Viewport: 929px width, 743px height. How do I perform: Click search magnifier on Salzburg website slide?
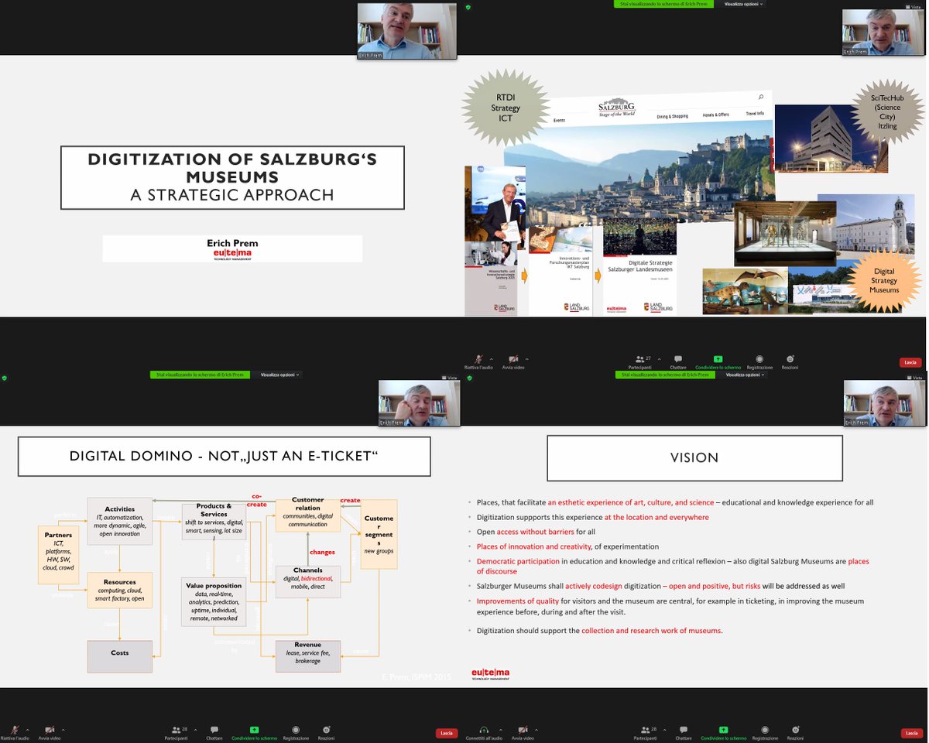tap(761, 97)
